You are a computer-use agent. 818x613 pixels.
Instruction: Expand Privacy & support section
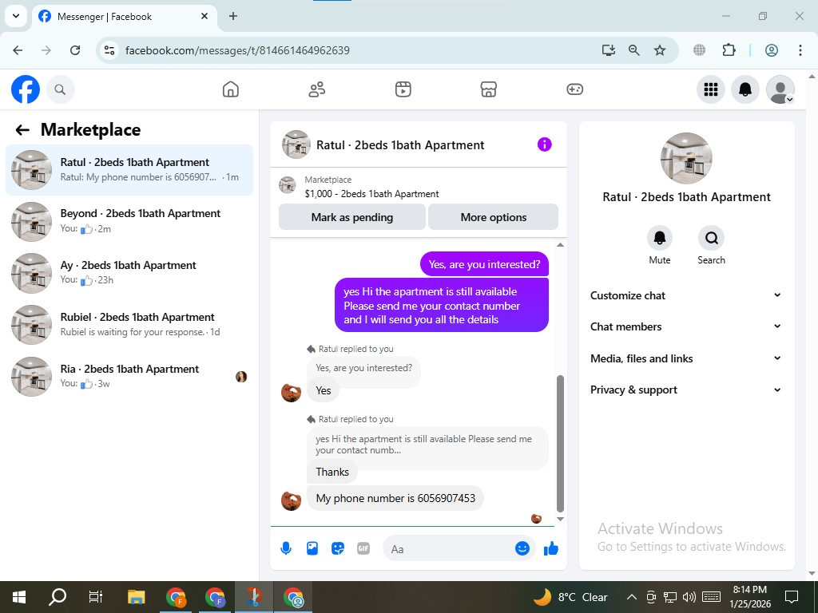tap(686, 390)
